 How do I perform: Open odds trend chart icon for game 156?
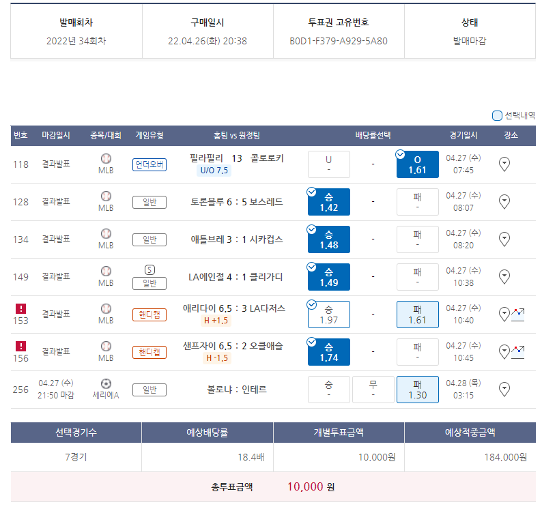(x=518, y=352)
